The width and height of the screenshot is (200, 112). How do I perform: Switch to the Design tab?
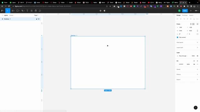[178, 15]
